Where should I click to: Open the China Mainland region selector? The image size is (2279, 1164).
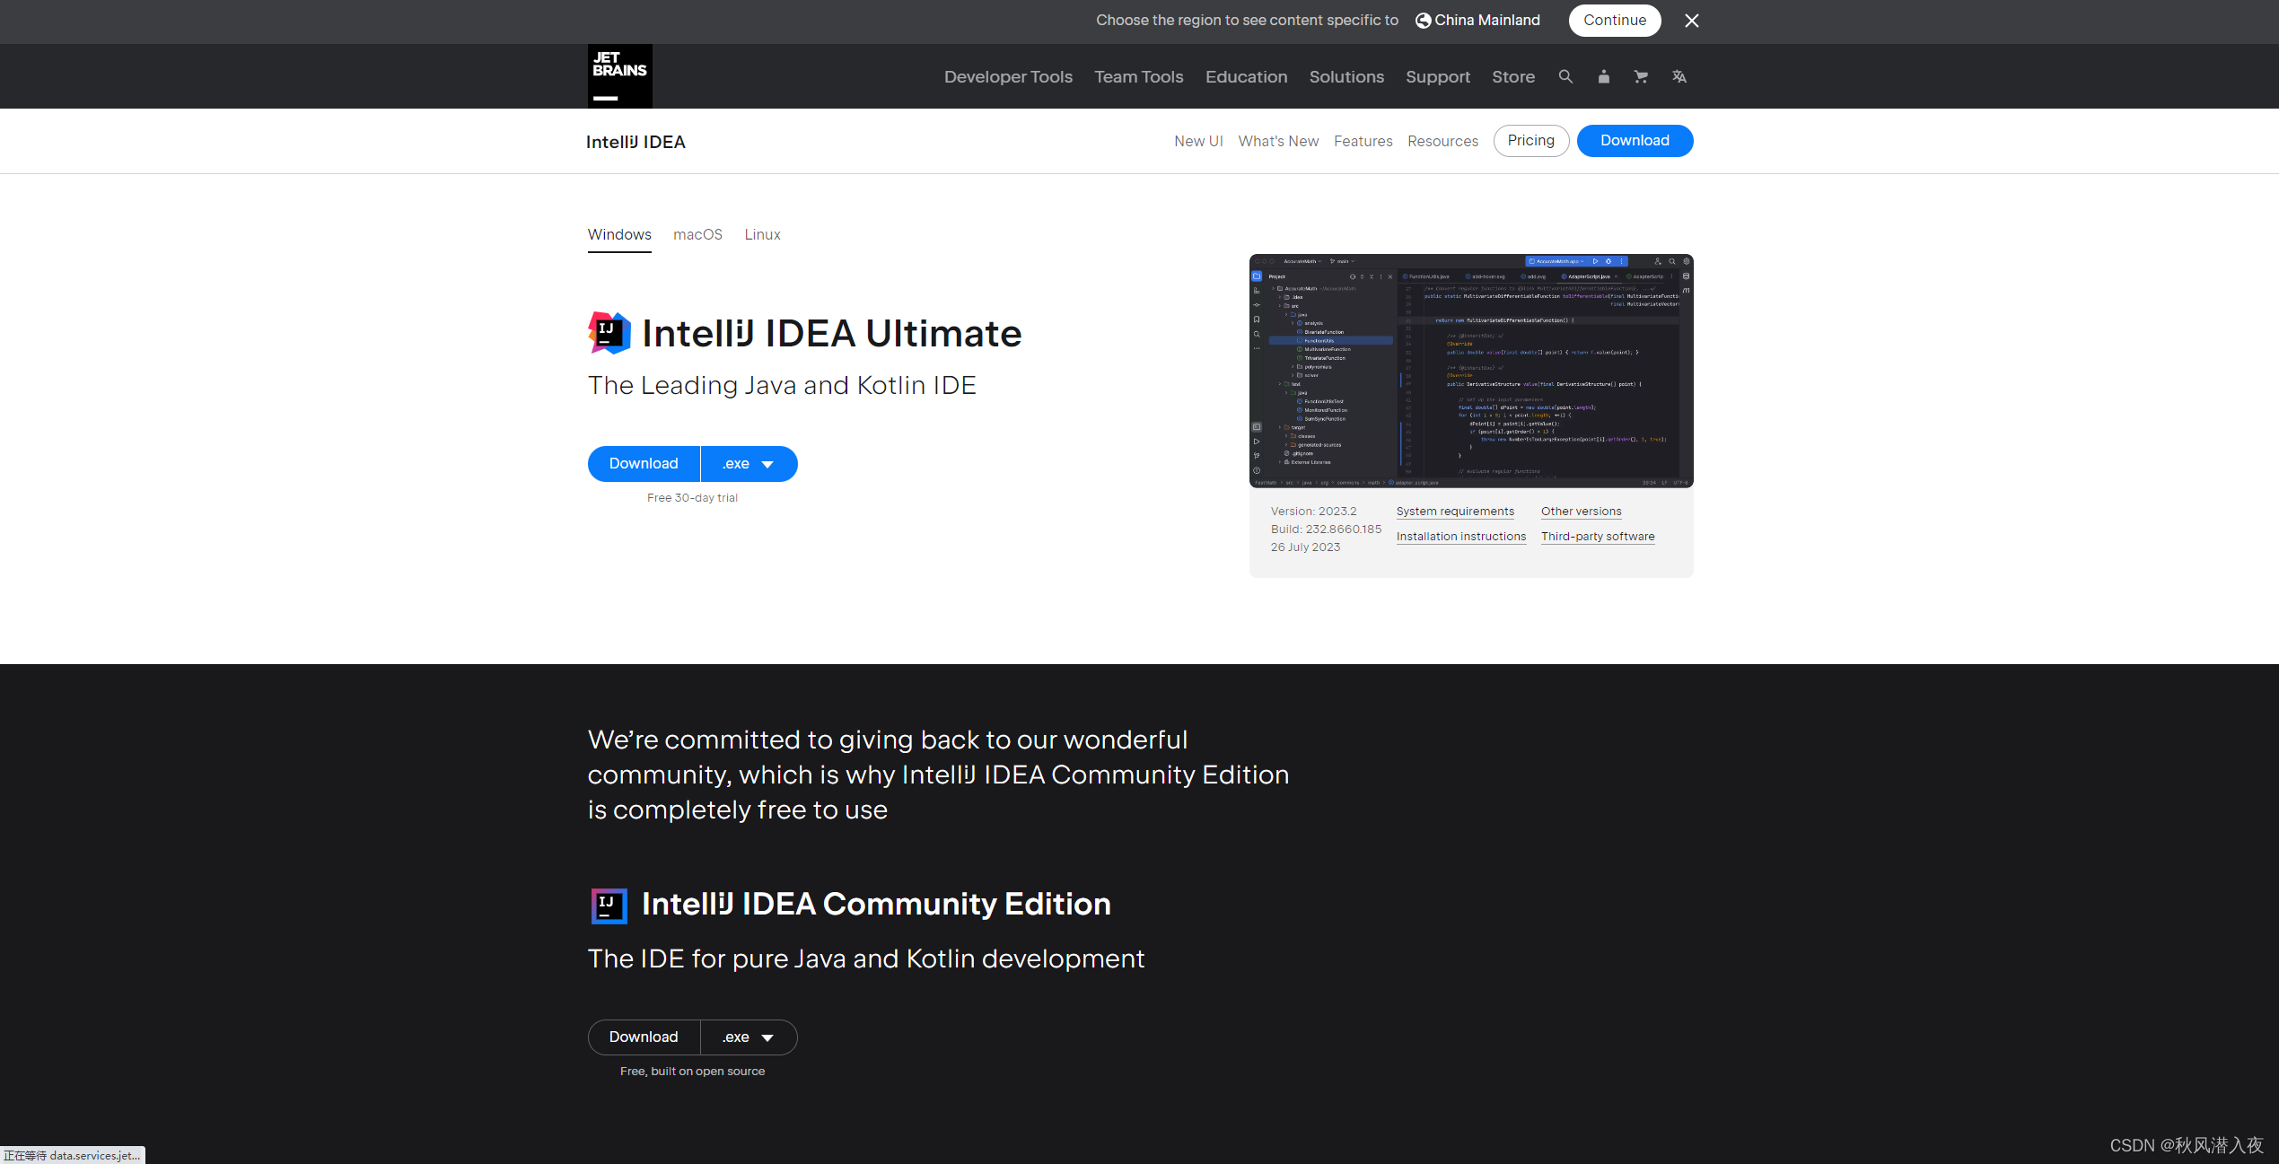pyautogui.click(x=1486, y=20)
